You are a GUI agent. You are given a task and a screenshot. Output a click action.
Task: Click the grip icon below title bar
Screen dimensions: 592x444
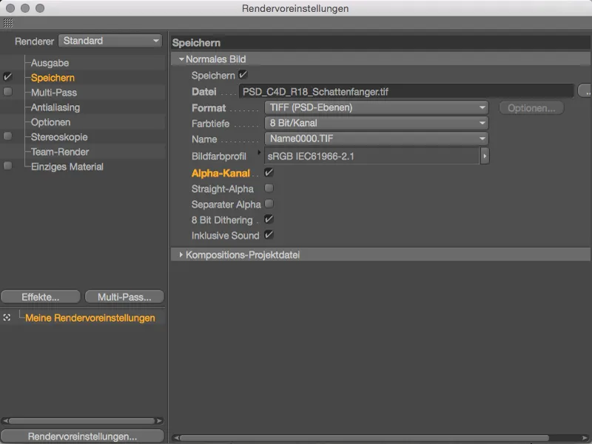8,23
